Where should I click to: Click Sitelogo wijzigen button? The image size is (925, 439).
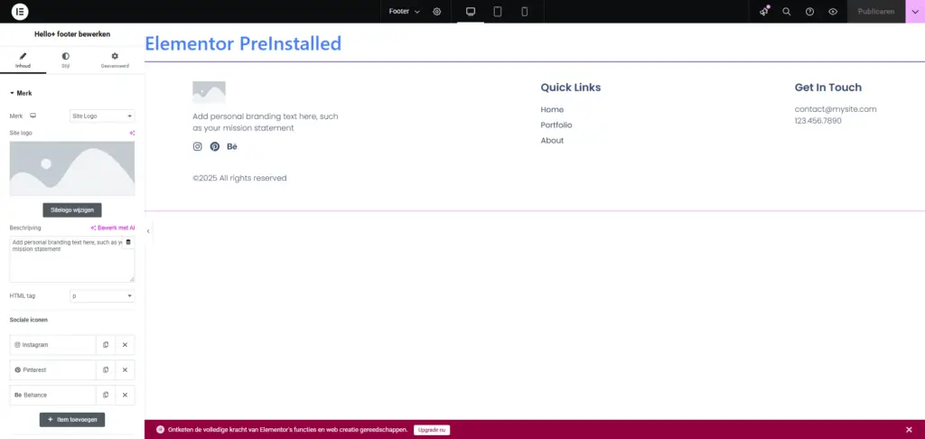[72, 210]
